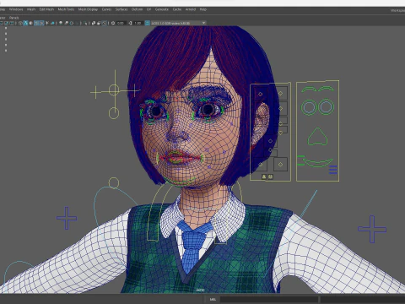Open the Cache menu
Screen dimensions: 405x304
coord(177,9)
